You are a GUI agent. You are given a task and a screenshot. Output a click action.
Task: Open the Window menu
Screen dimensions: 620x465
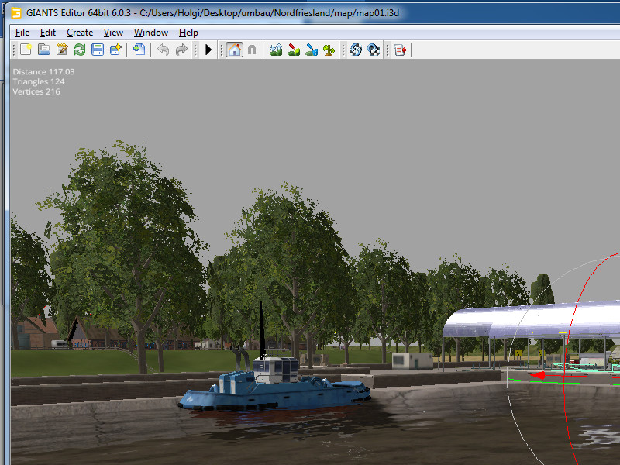tap(151, 33)
